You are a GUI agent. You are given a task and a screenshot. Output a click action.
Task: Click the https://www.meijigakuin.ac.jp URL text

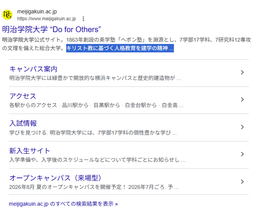[46, 19]
